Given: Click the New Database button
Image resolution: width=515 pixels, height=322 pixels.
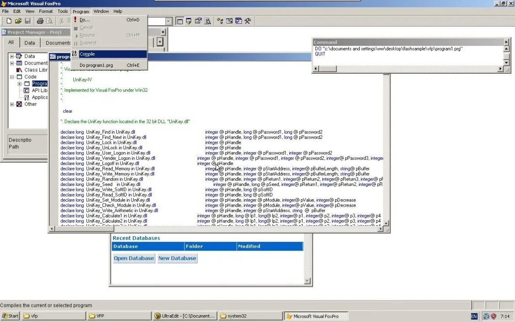Looking at the screenshot, I should point(177,258).
